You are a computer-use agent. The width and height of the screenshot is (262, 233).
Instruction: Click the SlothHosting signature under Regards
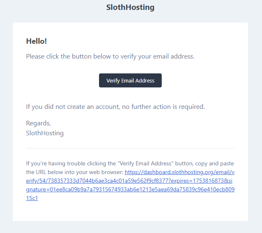pyautogui.click(x=45, y=133)
